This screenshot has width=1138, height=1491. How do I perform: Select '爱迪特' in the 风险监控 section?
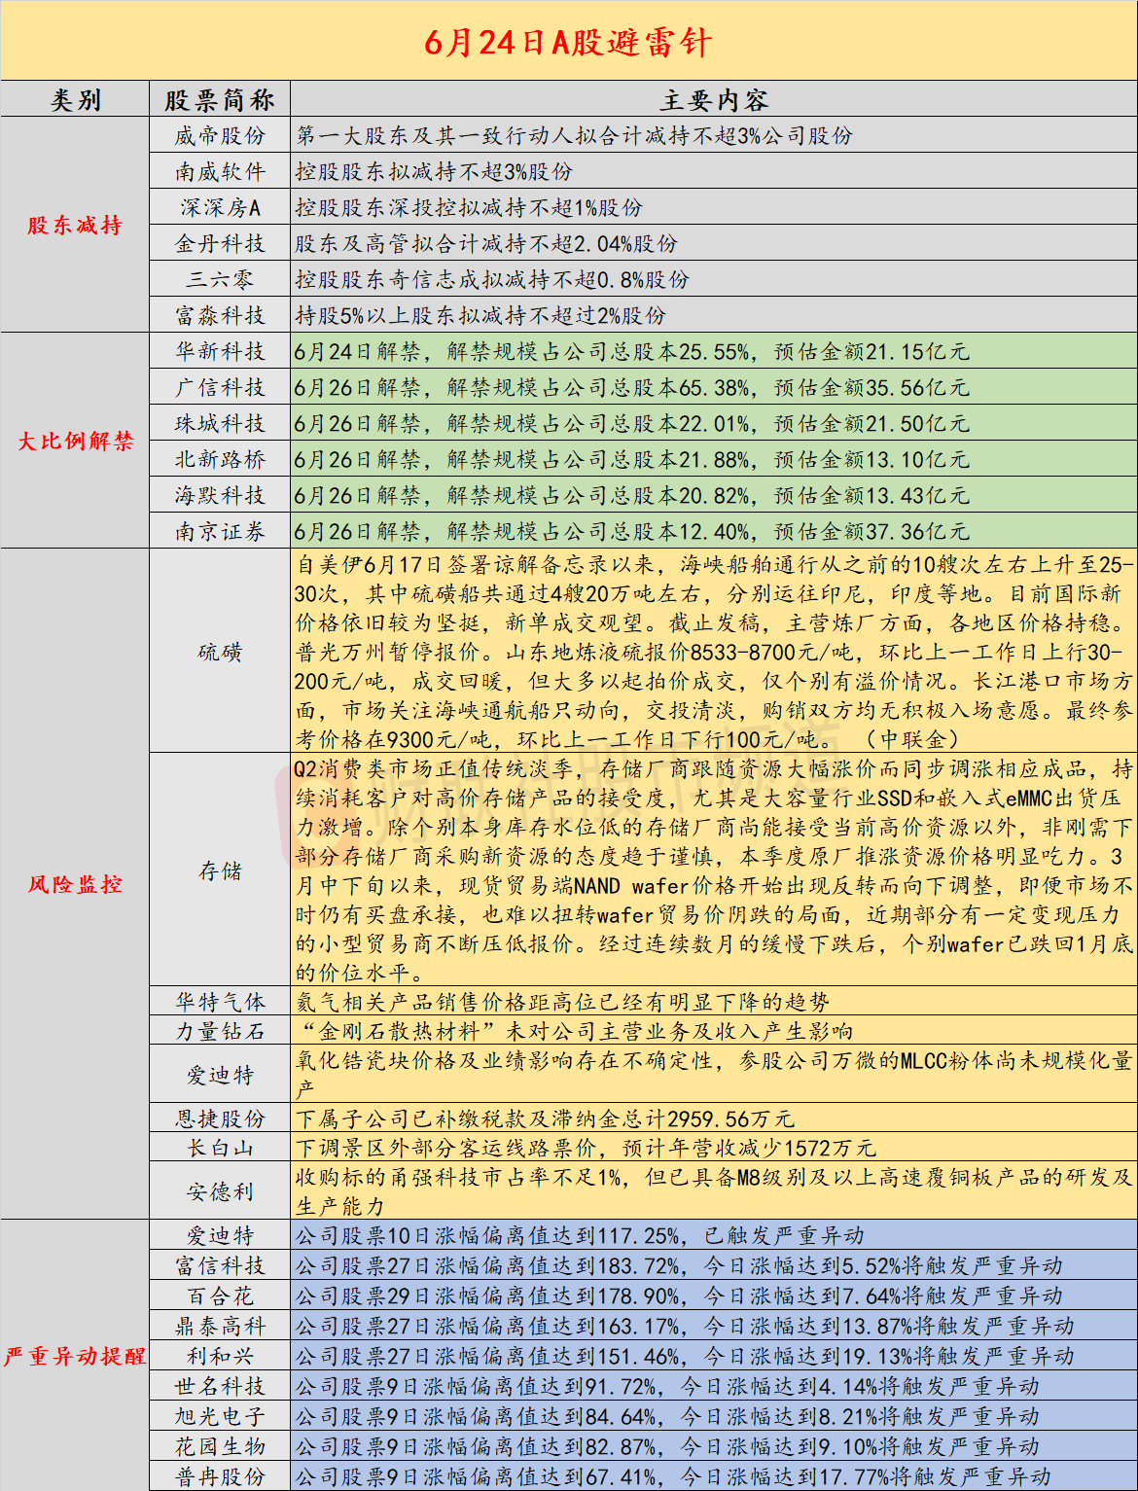(x=220, y=1075)
